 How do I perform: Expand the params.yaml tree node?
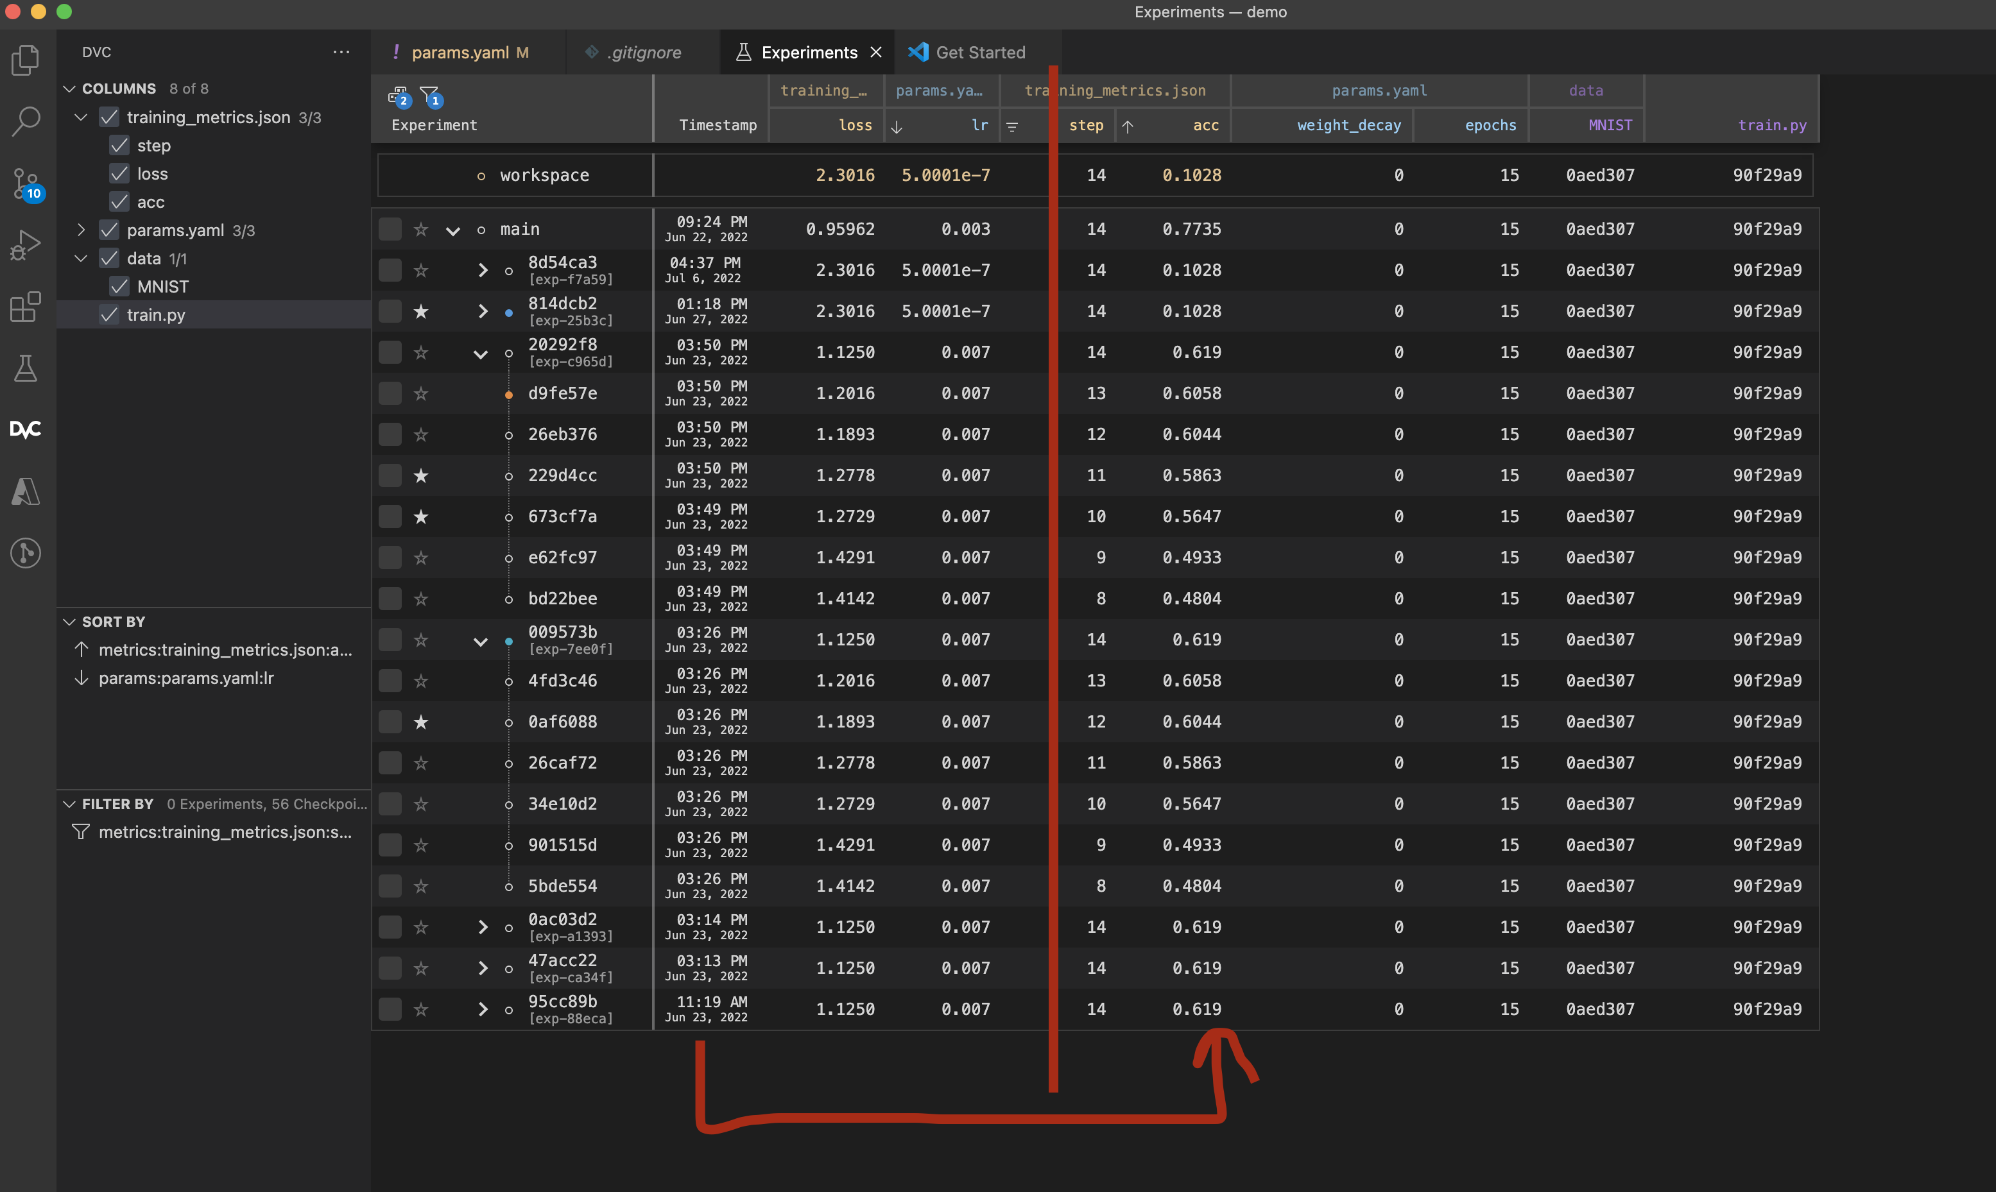pos(81,230)
